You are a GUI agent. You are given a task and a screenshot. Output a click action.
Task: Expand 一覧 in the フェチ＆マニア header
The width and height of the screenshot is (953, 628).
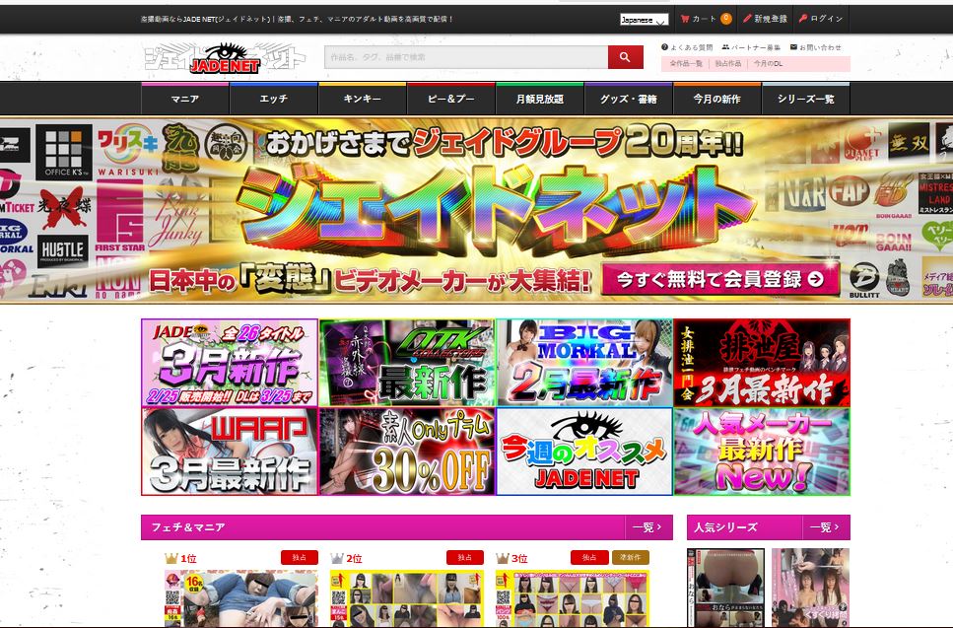pos(647,527)
